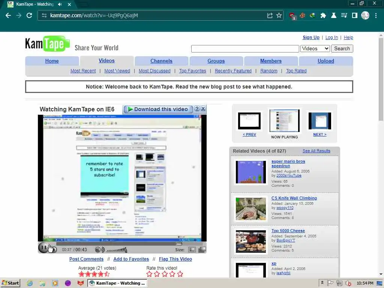The height and width of the screenshot is (288, 384).
Task: Open the Chrome Labs flask icon
Action: pos(333,15)
